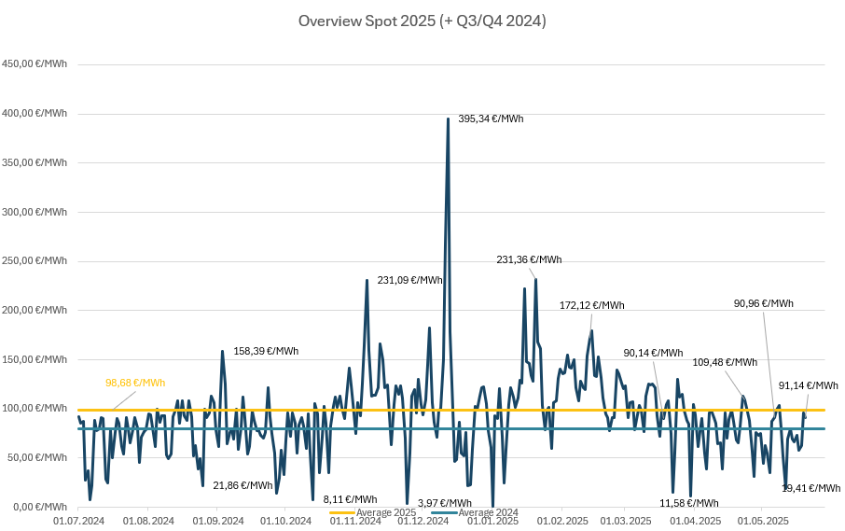The width and height of the screenshot is (845, 531).
Task: Select the yellow 98,68 €/MWh average label
Action: [135, 383]
